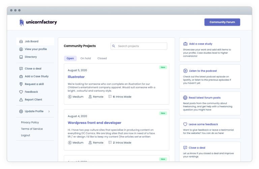Open the Privacy Policy link
259x169 pixels.
pos(30,122)
